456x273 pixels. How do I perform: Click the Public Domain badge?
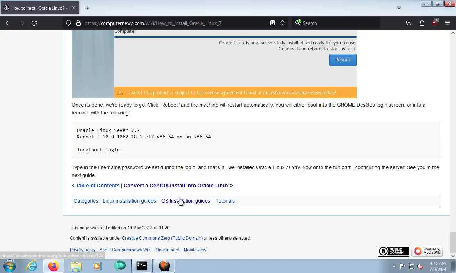[394, 251]
